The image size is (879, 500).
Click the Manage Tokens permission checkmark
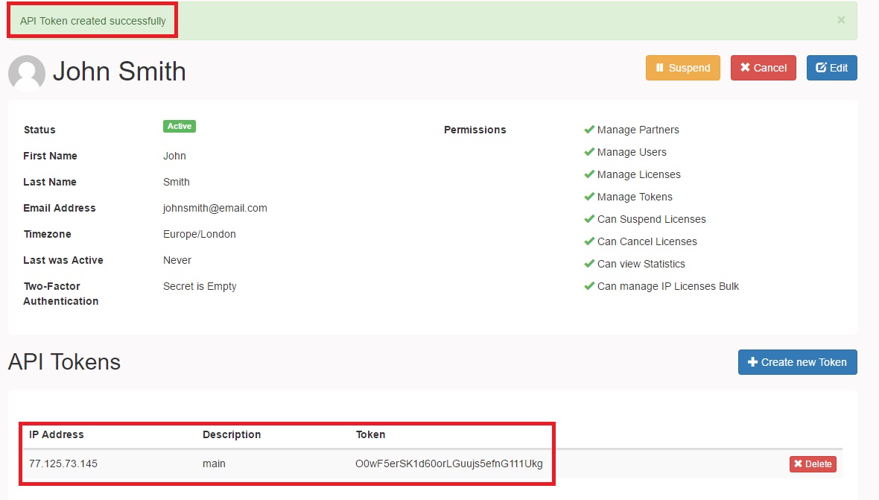(x=589, y=197)
